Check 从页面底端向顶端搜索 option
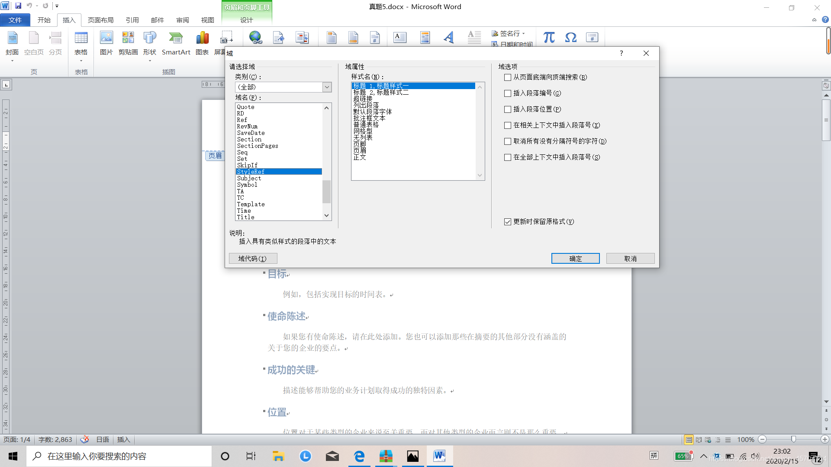Image resolution: width=831 pixels, height=467 pixels. pos(508,77)
